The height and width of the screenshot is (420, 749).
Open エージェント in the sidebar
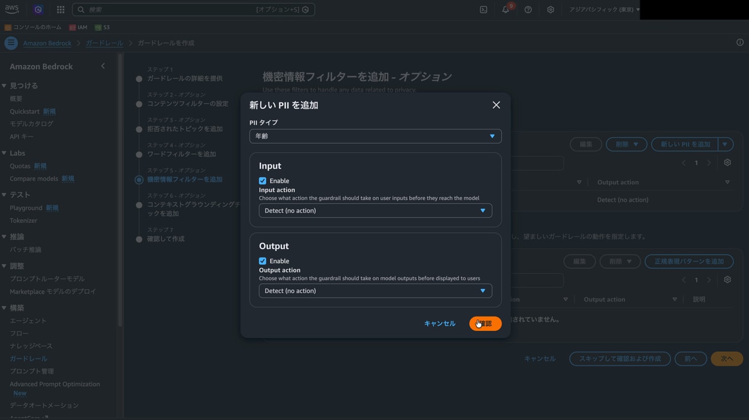[28, 321]
